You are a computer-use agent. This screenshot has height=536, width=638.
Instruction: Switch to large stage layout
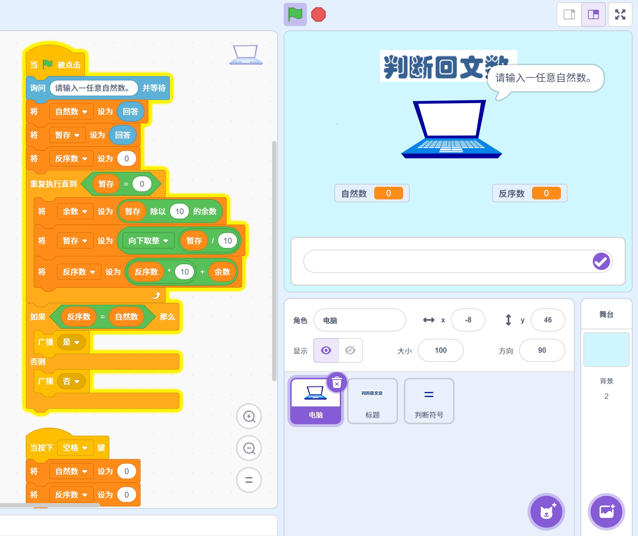(x=593, y=14)
